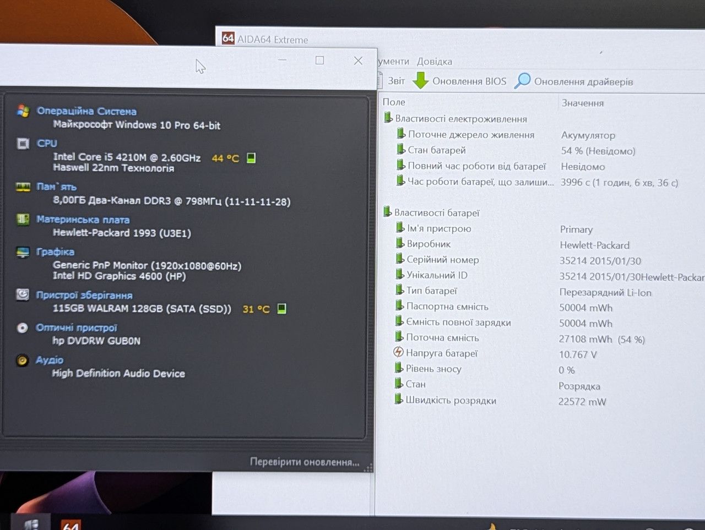Click the AIDA64 Extreme title bar icon
705x530 pixels.
click(228, 38)
